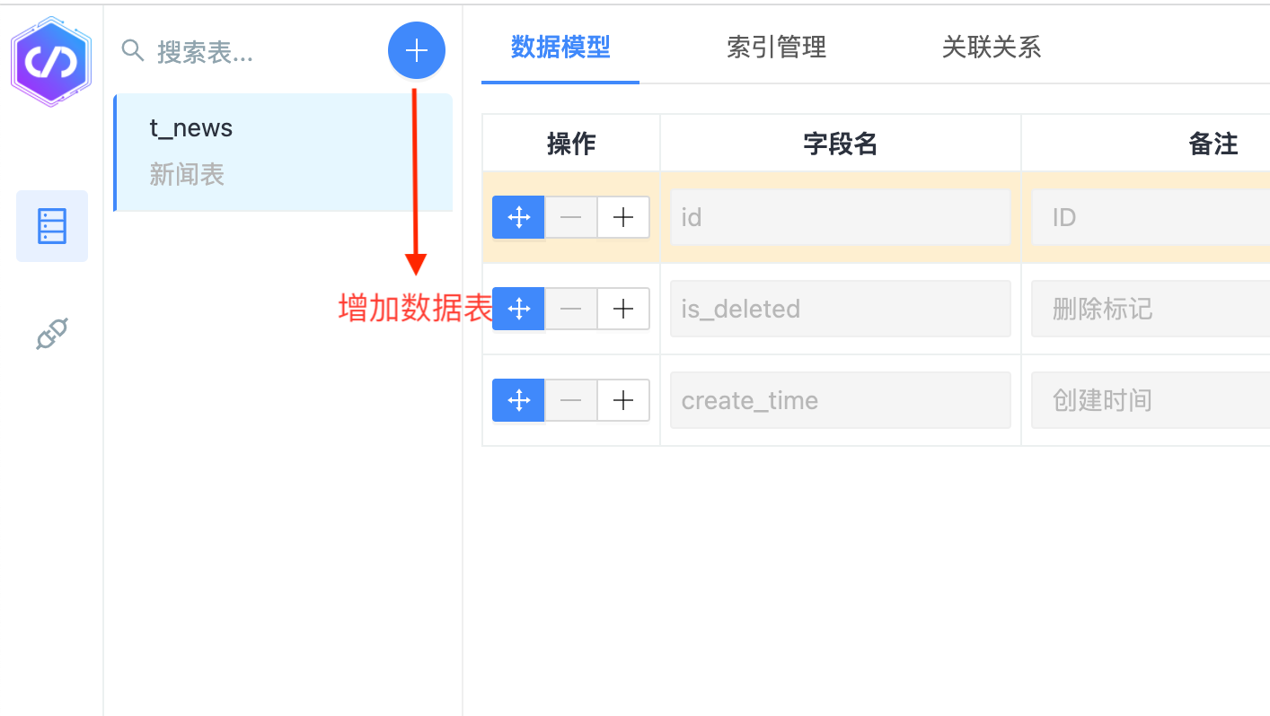Open the database tables sidebar icon
1270x716 pixels.
[52, 226]
